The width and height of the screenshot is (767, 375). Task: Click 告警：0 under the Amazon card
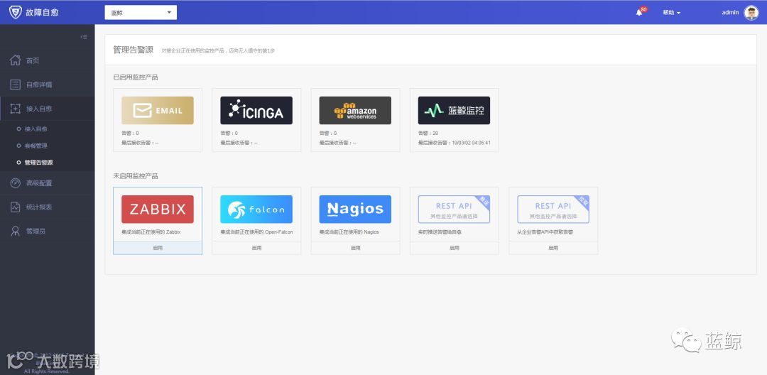point(327,133)
